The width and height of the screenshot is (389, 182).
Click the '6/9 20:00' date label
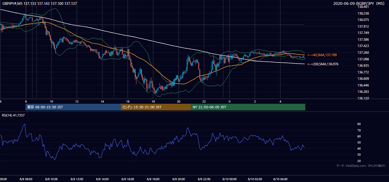pos(179,179)
